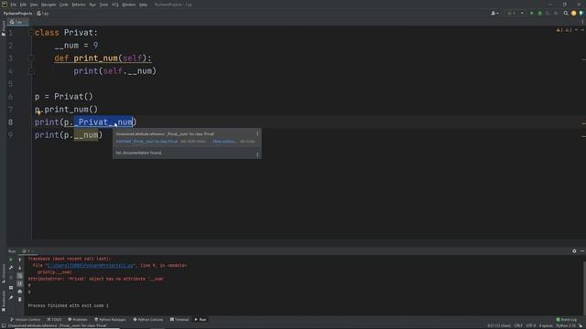Viewport: 586px width, 329px height.
Task: Open the File menu
Action: click(14, 5)
